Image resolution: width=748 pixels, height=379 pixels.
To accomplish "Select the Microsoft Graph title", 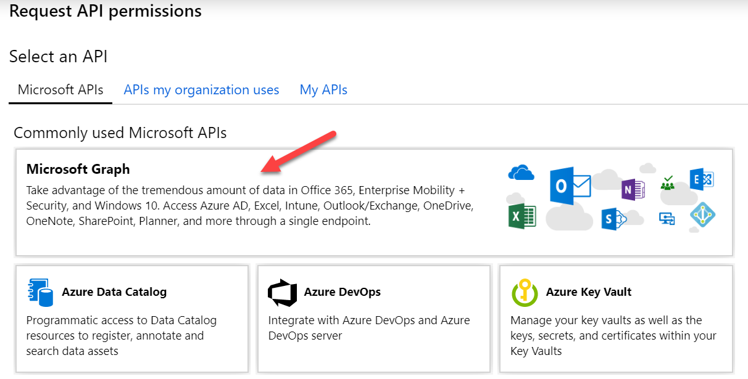I will pos(78,169).
